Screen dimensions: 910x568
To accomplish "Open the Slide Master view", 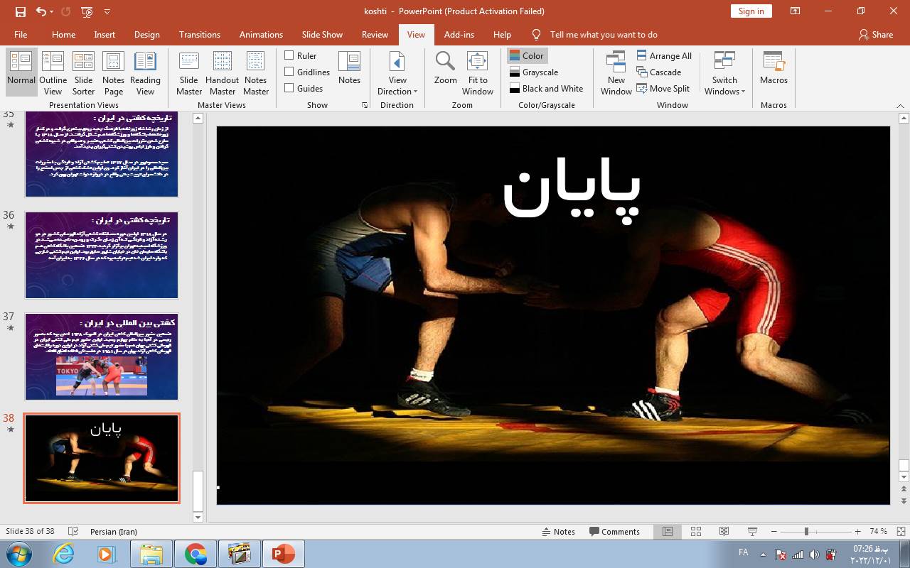I will coord(189,73).
